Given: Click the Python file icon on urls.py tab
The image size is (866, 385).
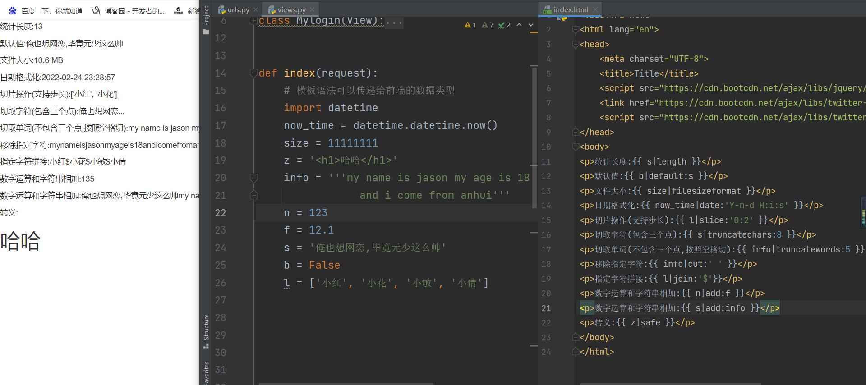Looking at the screenshot, I should [x=221, y=9].
